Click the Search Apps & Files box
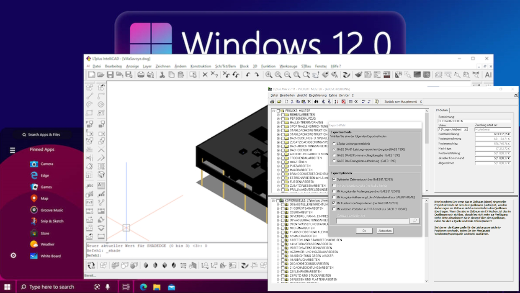Screen dimensions: 520x293 click(x=41, y=134)
